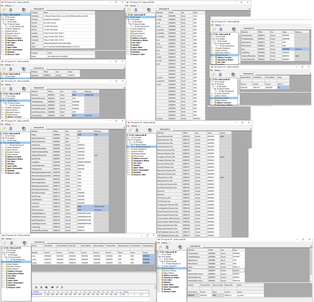Collapse Optional Header node in file-info window tree
Viewport: 314px width, 302px height.
(x=6, y=24)
